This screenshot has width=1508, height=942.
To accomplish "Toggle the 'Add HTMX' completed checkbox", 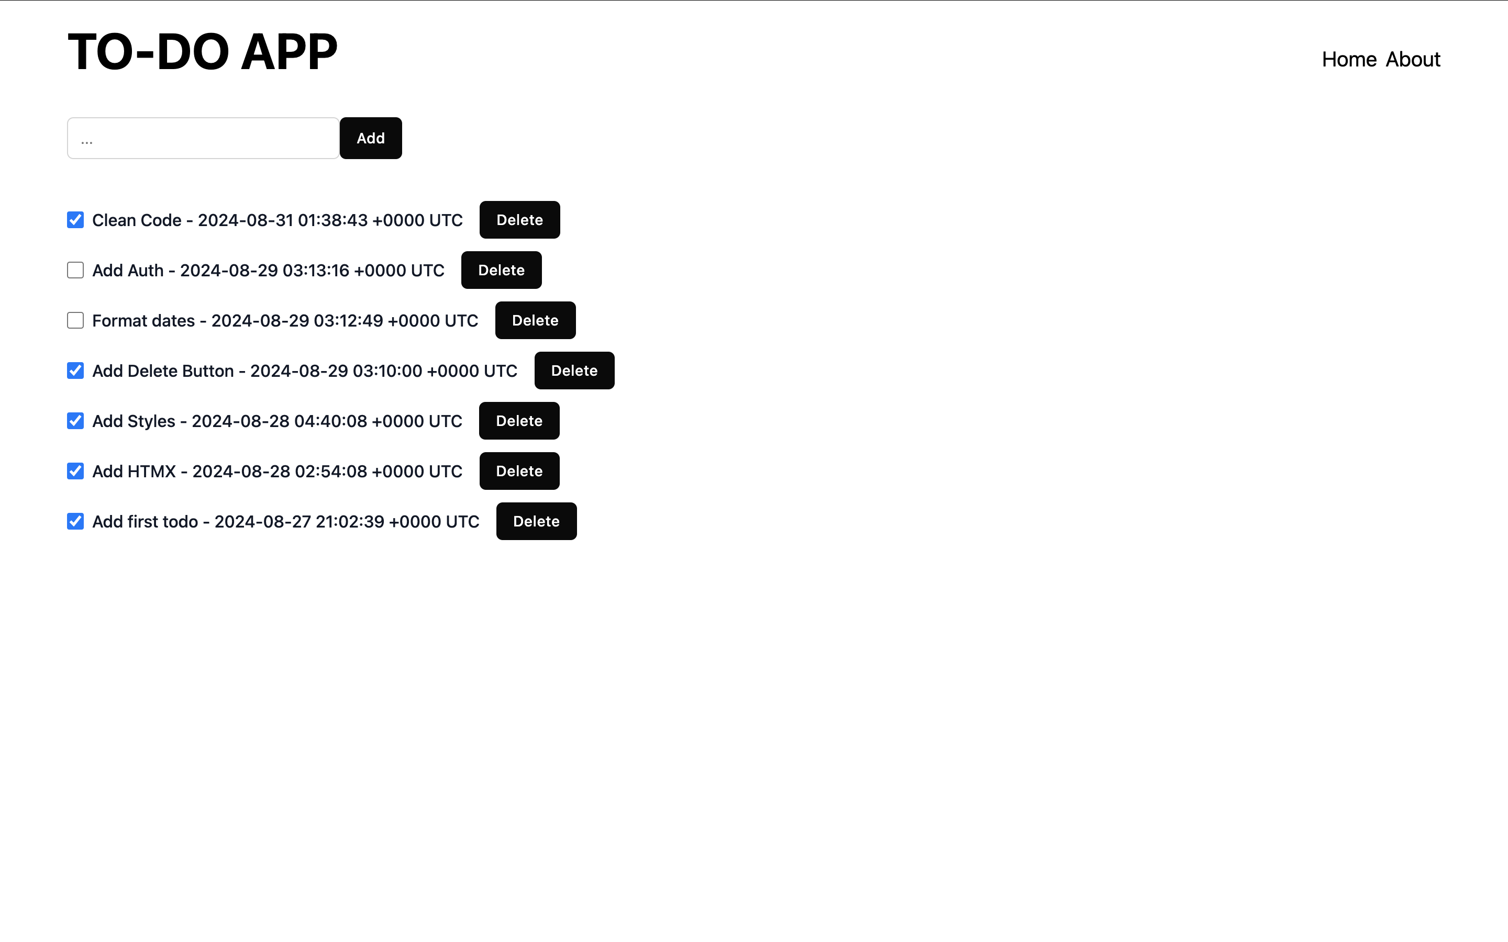I will pyautogui.click(x=76, y=471).
